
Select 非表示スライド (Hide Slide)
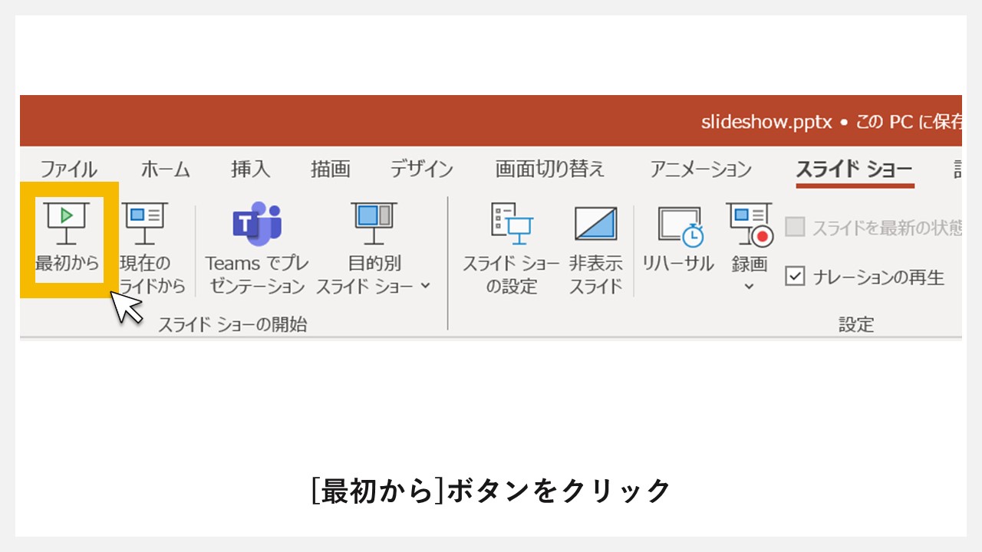595,245
